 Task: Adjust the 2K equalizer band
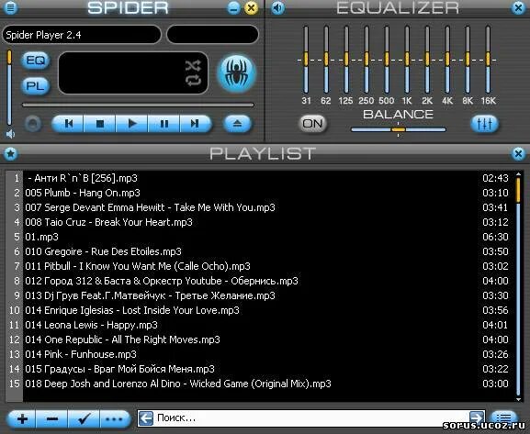pos(427,60)
